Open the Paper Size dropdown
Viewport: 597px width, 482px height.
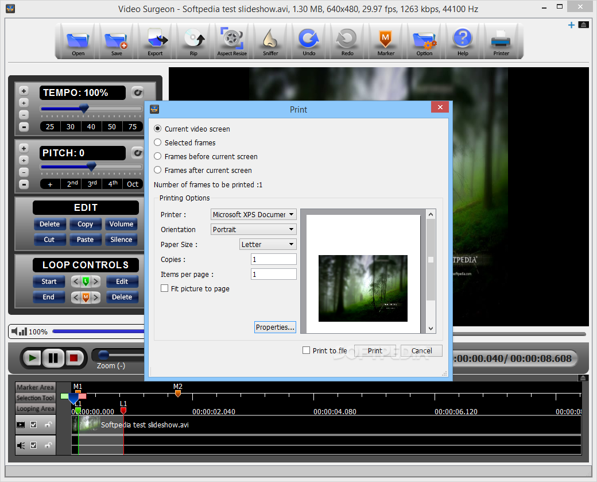pyautogui.click(x=268, y=244)
